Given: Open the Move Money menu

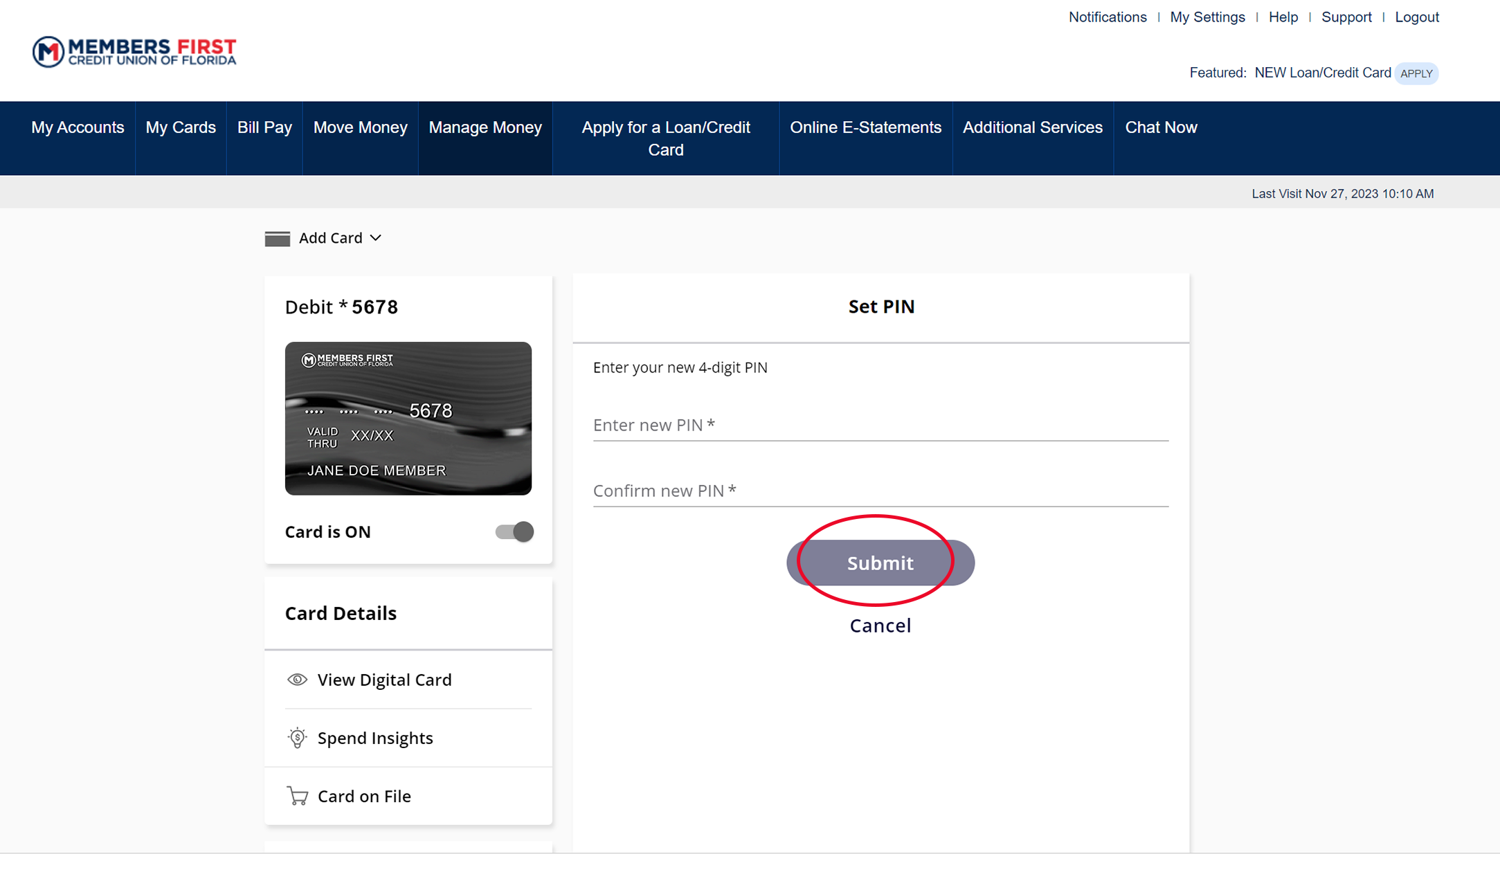Looking at the screenshot, I should [360, 127].
